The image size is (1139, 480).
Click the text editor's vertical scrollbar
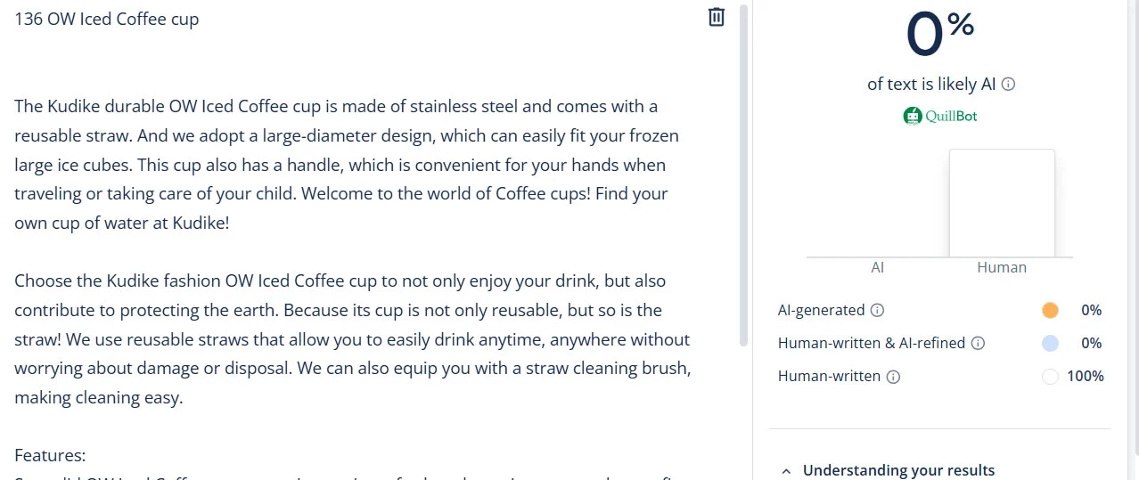(x=743, y=178)
